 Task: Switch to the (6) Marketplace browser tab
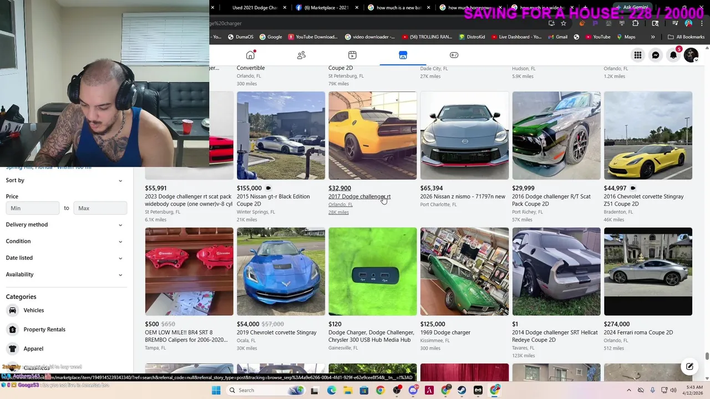click(327, 8)
